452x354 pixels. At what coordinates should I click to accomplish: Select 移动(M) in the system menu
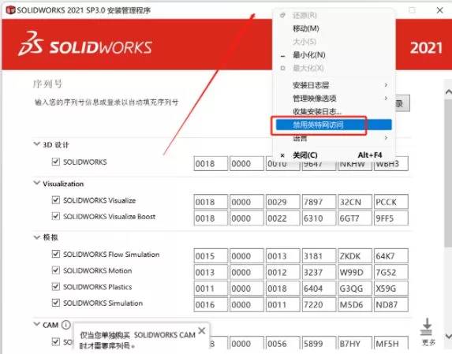[334, 28]
